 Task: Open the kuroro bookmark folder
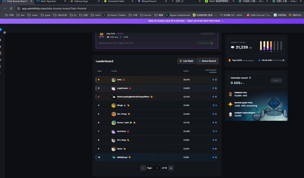pos(145,15)
